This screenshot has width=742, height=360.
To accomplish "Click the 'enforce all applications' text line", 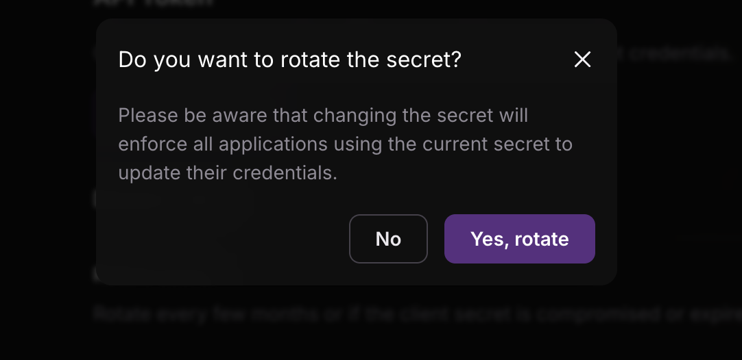I will (x=345, y=144).
